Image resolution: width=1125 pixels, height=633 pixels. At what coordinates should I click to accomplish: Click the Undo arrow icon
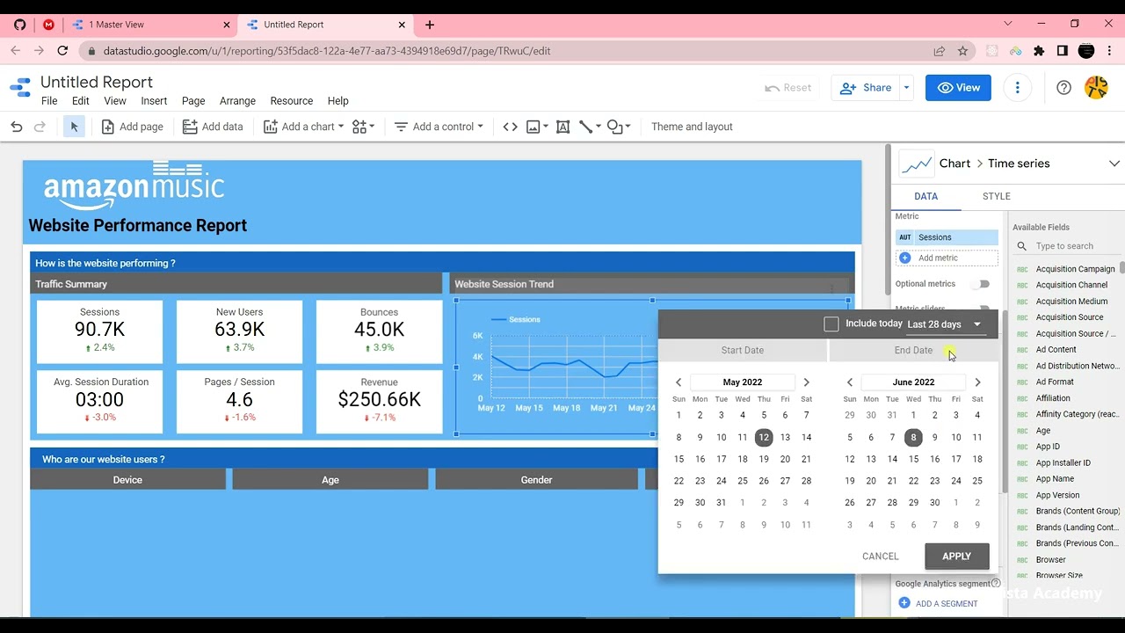tap(17, 127)
